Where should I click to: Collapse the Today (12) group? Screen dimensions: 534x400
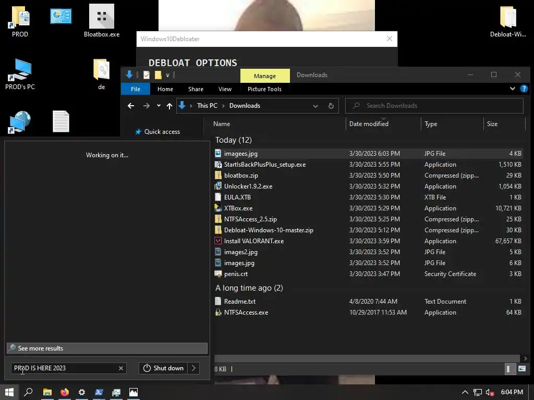click(233, 140)
